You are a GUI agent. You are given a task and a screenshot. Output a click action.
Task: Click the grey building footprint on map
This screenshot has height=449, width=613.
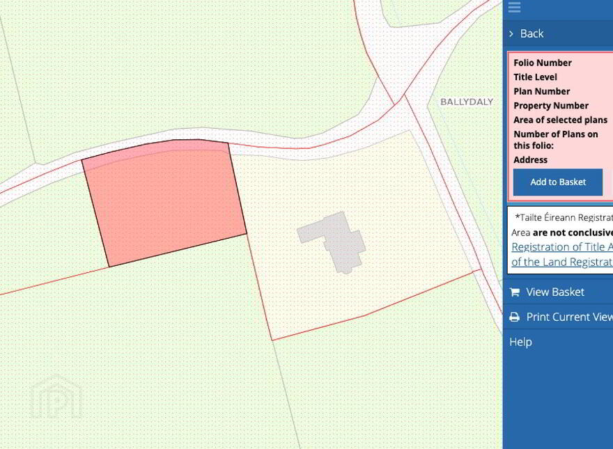pyautogui.click(x=332, y=242)
